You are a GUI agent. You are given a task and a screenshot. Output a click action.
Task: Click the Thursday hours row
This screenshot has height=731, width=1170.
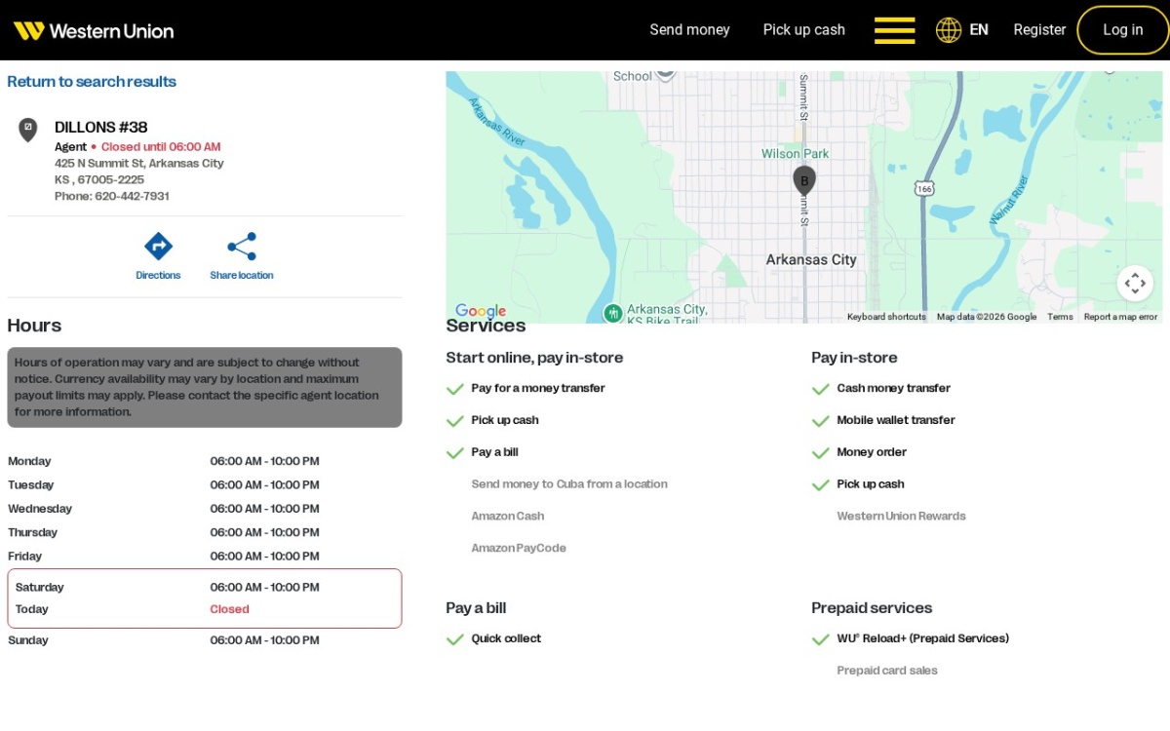tap(204, 532)
